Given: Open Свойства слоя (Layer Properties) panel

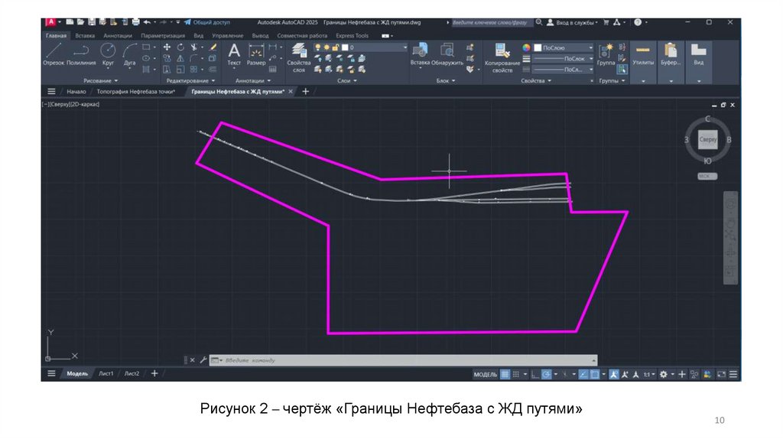Looking at the screenshot, I should click(x=298, y=56).
